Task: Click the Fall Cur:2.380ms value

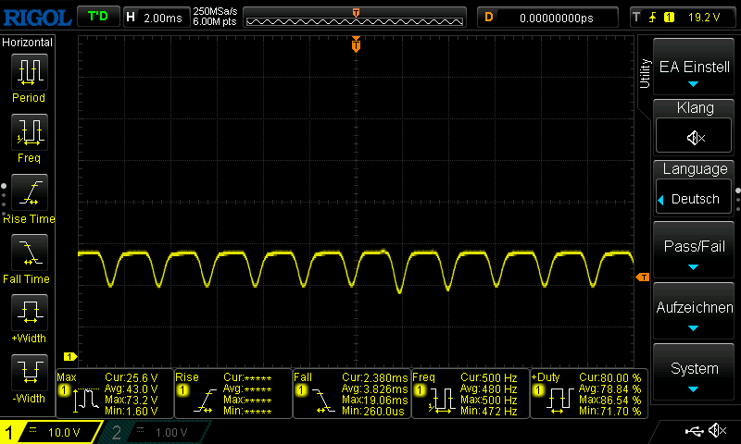Action: point(374,378)
